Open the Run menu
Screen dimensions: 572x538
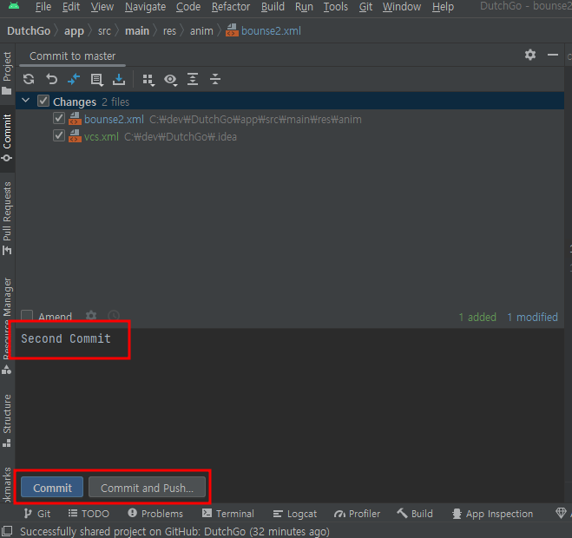(304, 7)
